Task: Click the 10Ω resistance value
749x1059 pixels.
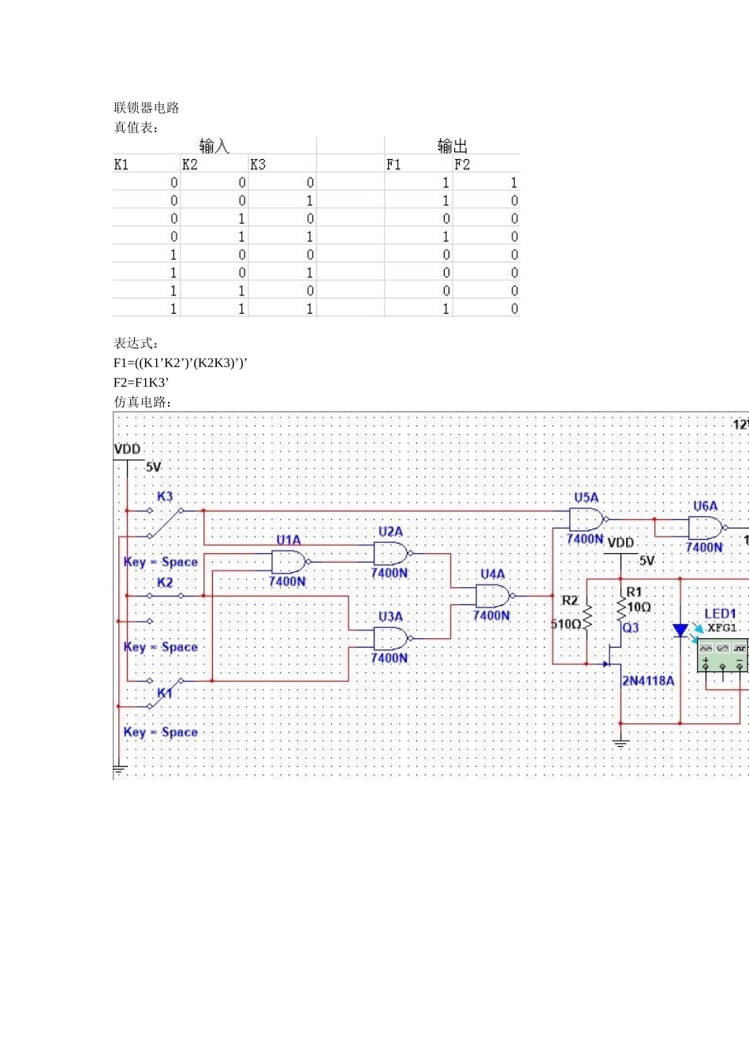Action: pos(639,608)
